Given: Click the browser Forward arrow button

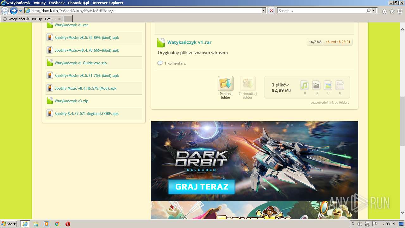Looking at the screenshot, I should (x=14, y=10).
